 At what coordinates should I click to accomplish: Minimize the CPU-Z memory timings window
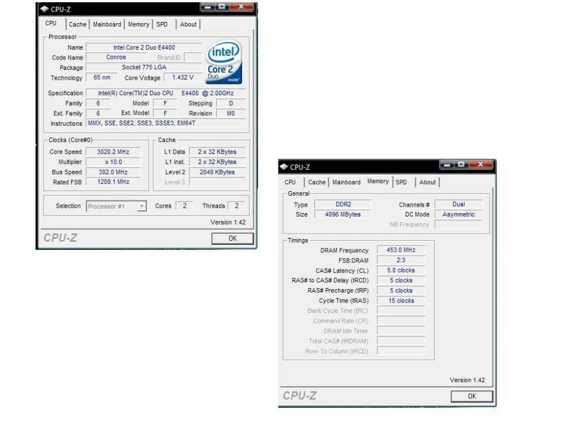point(449,166)
